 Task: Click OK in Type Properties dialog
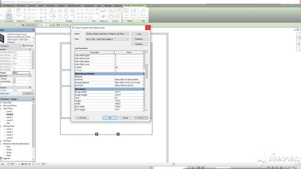pyautogui.click(x=110, y=118)
